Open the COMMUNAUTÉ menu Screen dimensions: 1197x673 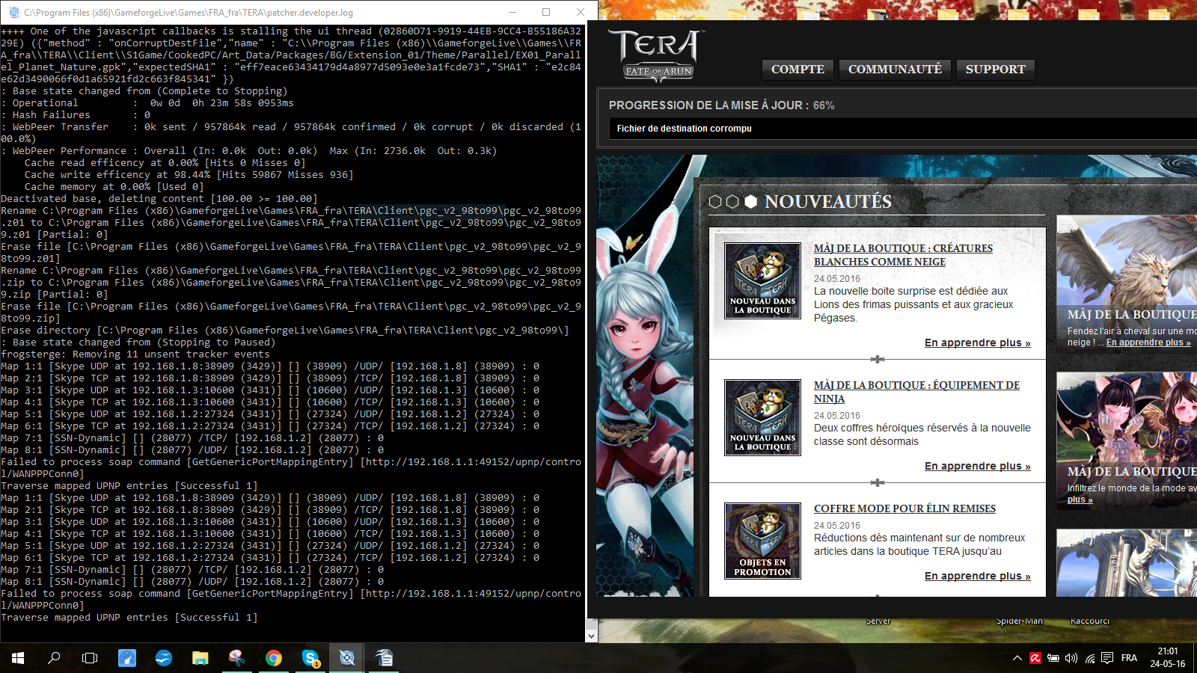(x=895, y=70)
